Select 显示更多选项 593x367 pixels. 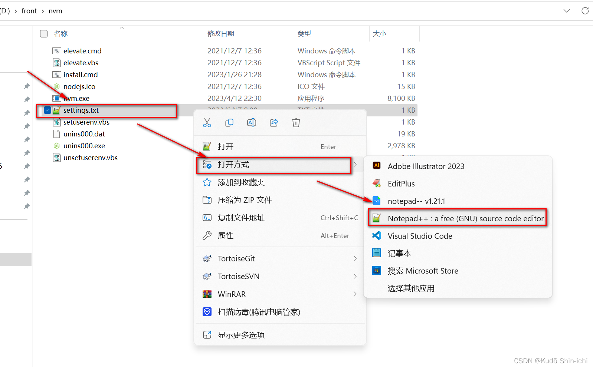pos(280,335)
